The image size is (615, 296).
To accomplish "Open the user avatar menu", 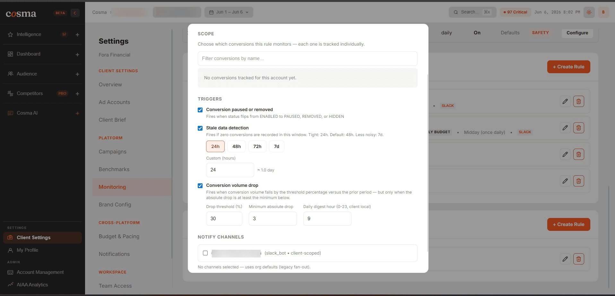I will tap(603, 12).
